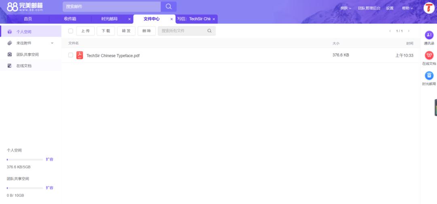Toggle the select-all files checkbox

click(70, 31)
